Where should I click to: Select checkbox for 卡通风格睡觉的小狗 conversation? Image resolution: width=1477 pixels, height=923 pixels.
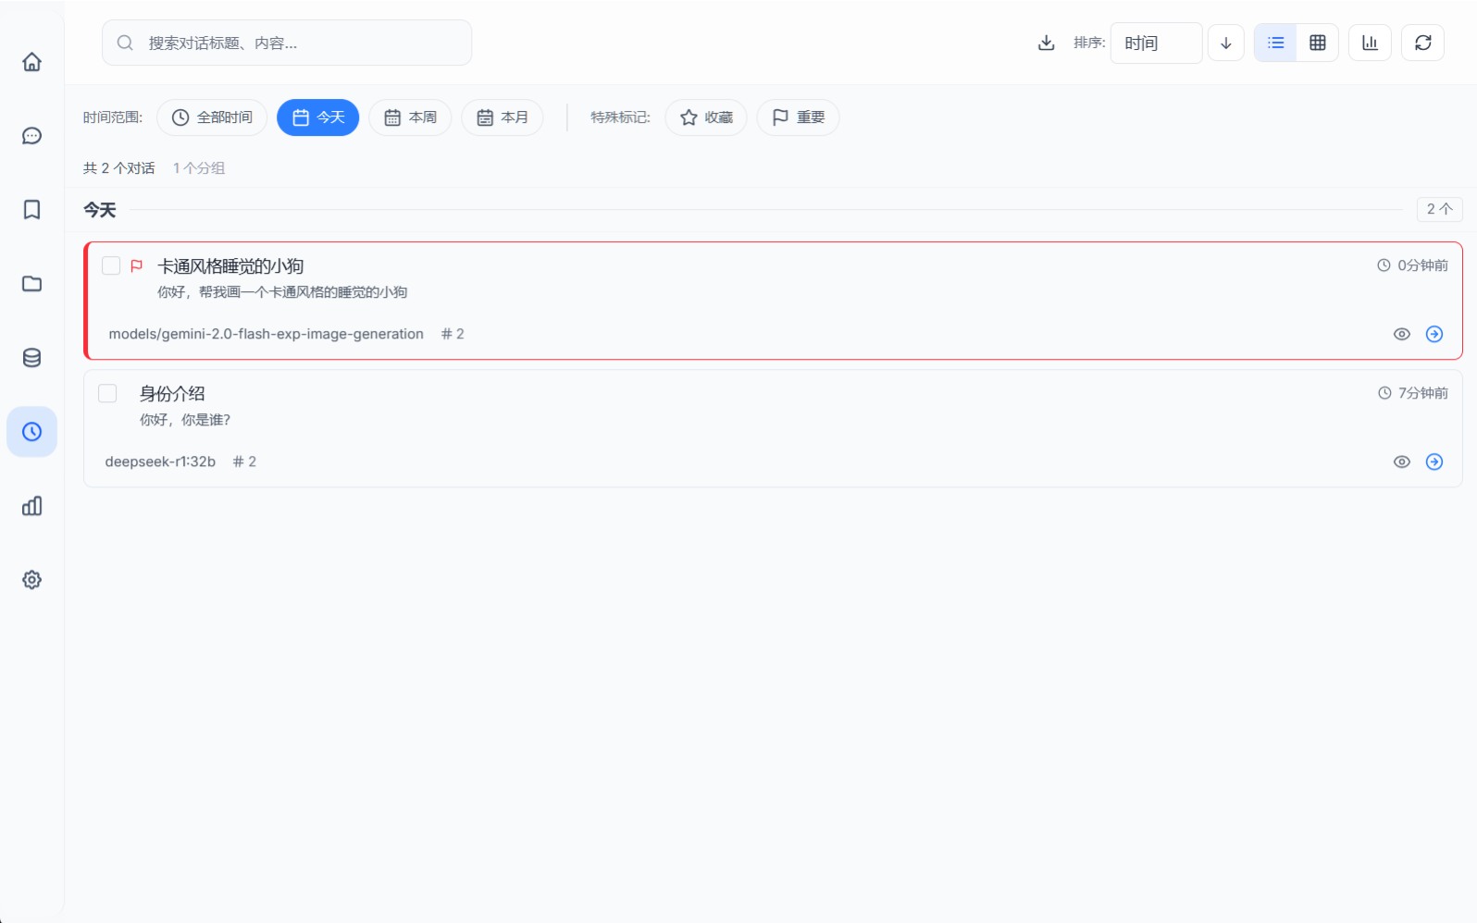pos(111,266)
